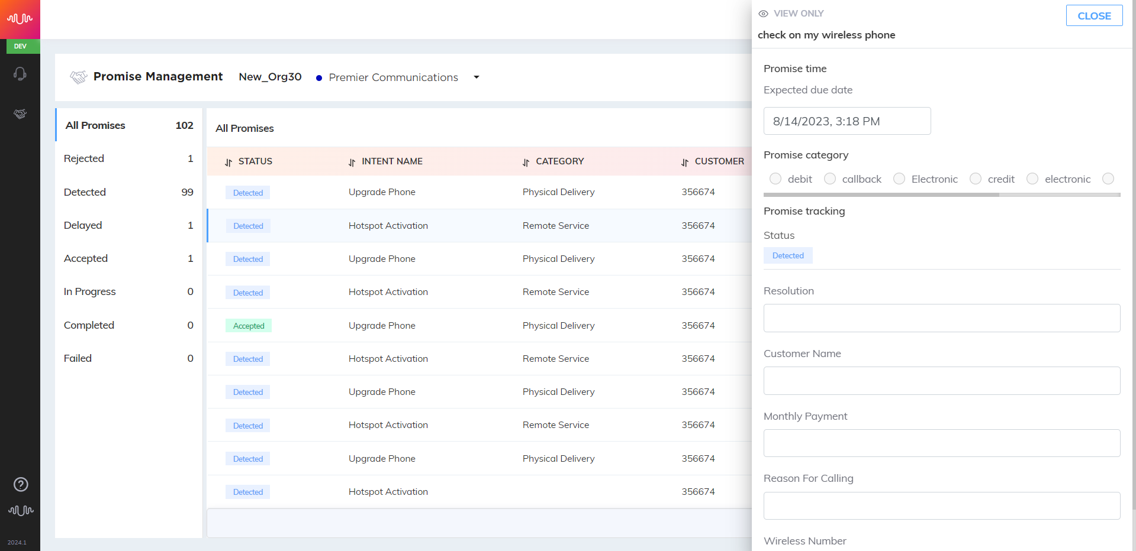The image size is (1136, 551).
Task: Click the bottom waveform icon in sidebar
Action: tap(21, 510)
